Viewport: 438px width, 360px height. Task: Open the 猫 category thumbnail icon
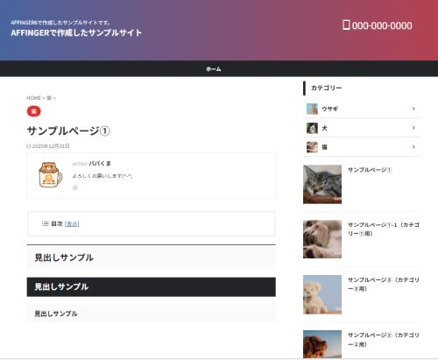point(312,147)
